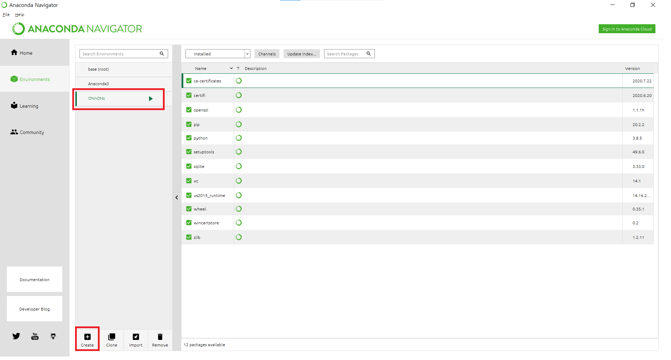Click the Anaconda Navigator logo
The height and width of the screenshot is (360, 671).
77,29
